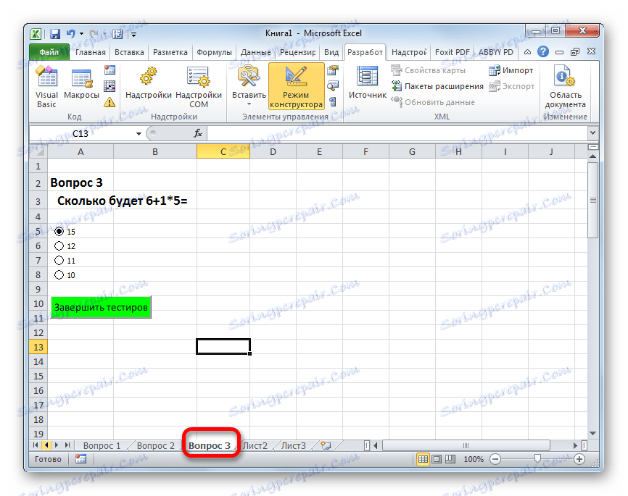
Task: Open Macro Security warning icon
Action: [x=110, y=102]
